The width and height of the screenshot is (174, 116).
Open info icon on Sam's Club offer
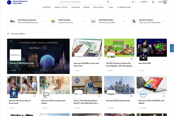(x=99, y=96)
